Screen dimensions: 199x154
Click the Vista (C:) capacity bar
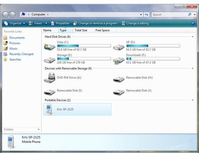pos(84,46)
